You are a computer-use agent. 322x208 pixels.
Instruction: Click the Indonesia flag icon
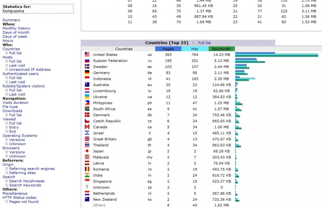87,78
